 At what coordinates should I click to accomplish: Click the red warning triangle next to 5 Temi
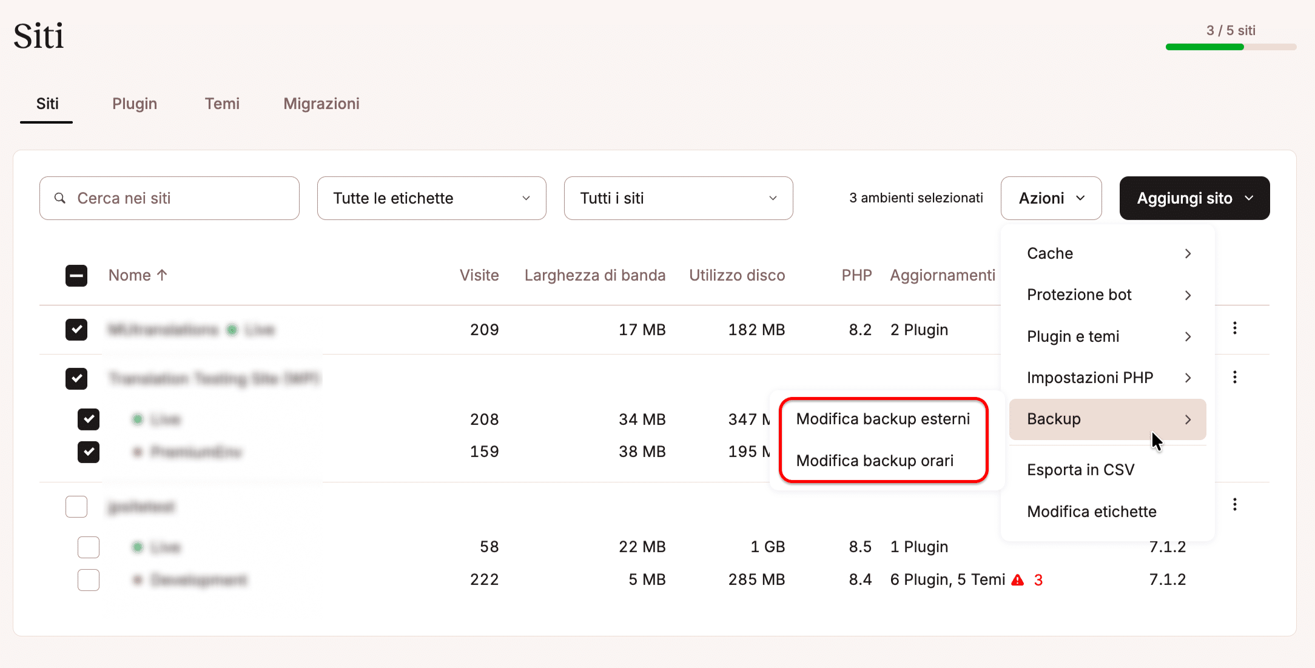(x=1018, y=580)
